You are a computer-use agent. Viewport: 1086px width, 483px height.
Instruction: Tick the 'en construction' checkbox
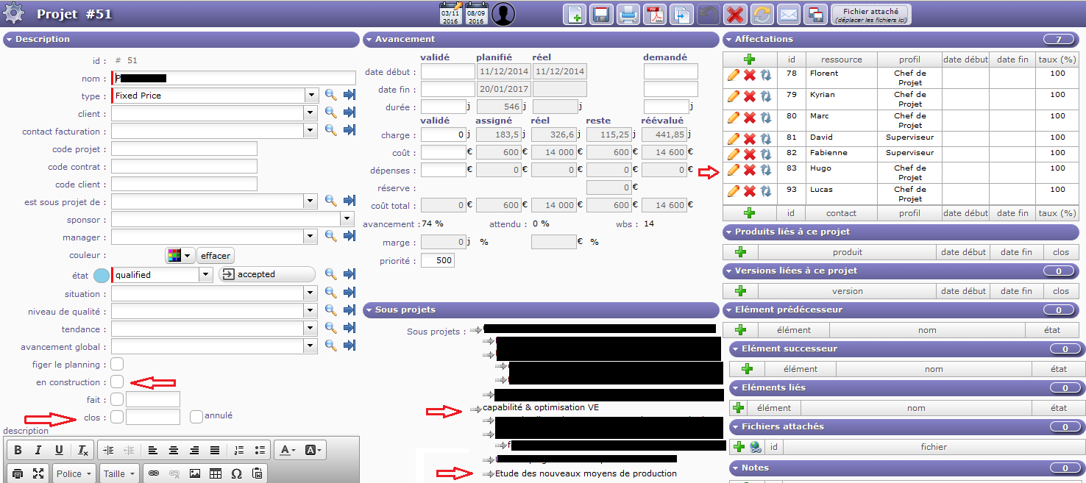[117, 382]
